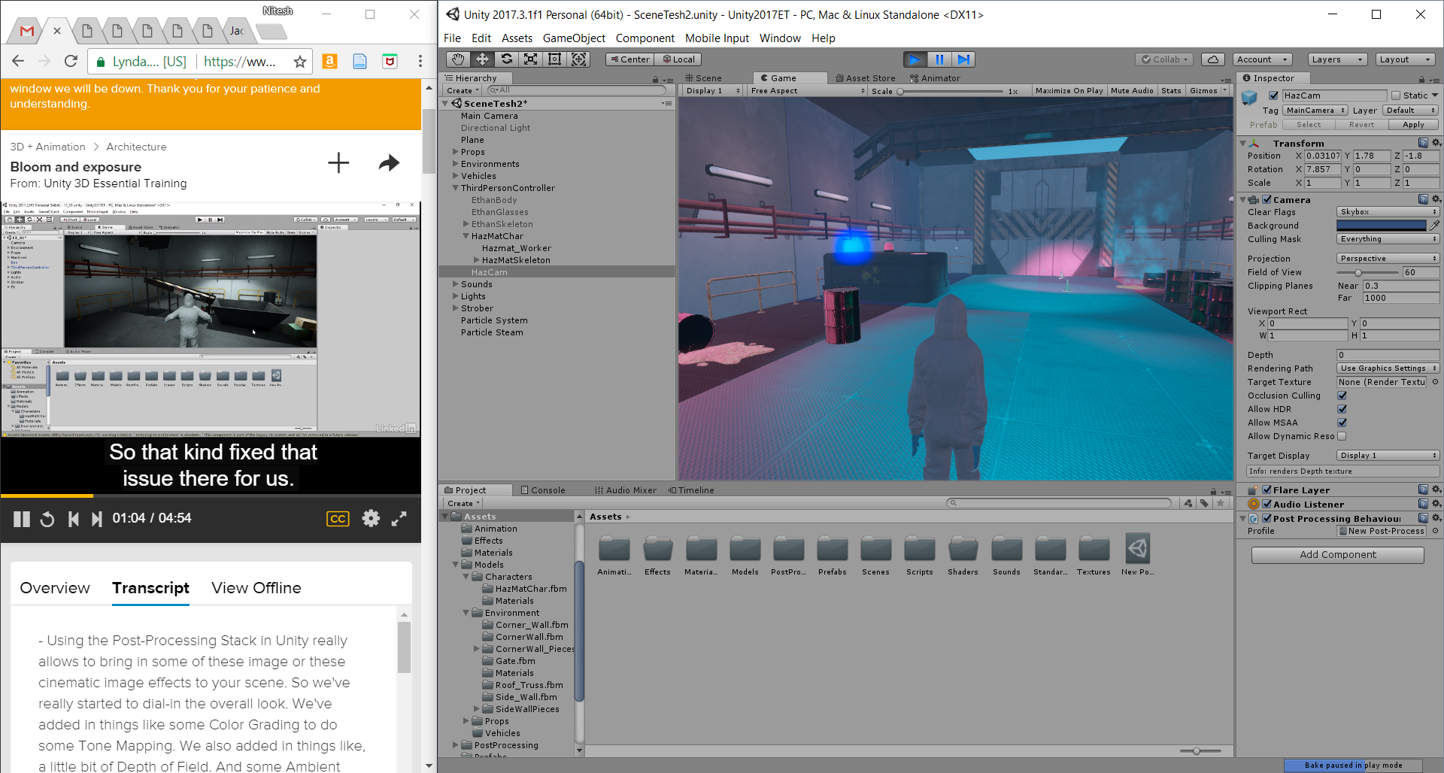Screen dimensions: 1444x773
Task: Open the Unity Cloud services icon
Action: click(1212, 59)
